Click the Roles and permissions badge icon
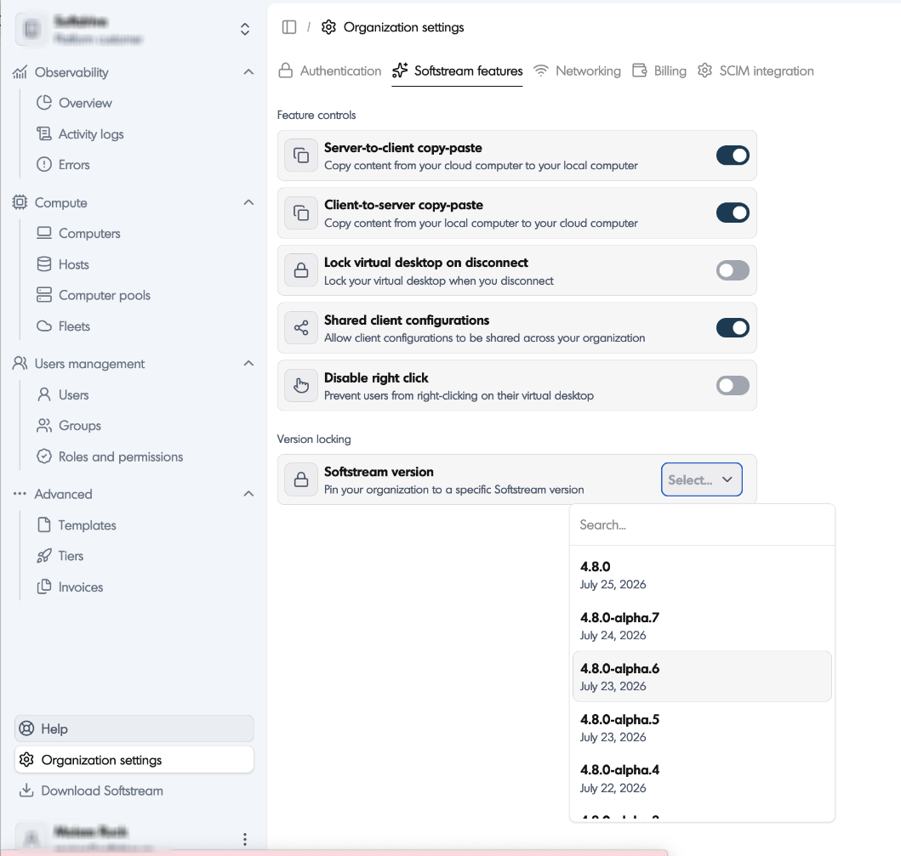Viewport: 901px width, 856px height. click(44, 456)
